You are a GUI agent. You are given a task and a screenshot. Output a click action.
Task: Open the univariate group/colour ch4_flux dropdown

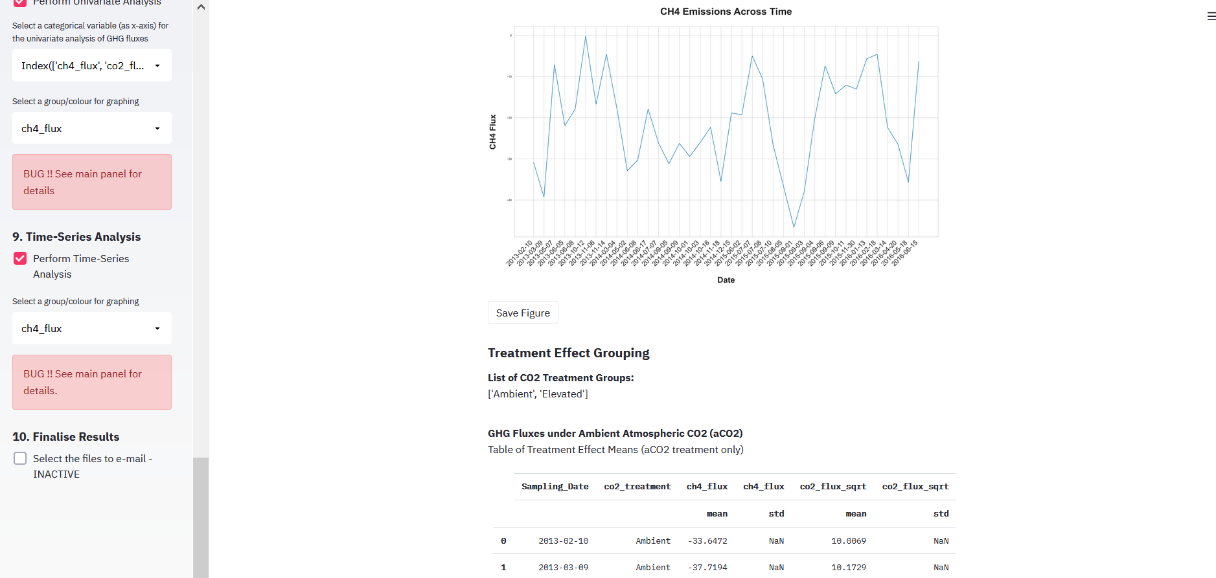(x=92, y=128)
